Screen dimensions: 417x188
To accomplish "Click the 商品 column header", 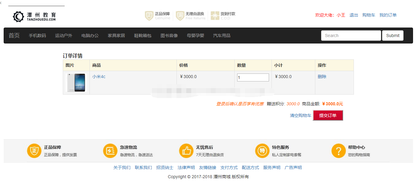I will (97, 65).
